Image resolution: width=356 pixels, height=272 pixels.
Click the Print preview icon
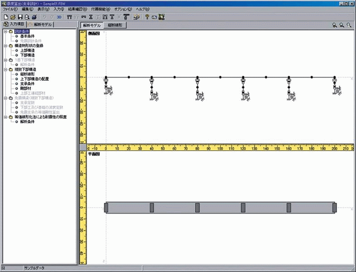pyautogui.click(x=27, y=17)
